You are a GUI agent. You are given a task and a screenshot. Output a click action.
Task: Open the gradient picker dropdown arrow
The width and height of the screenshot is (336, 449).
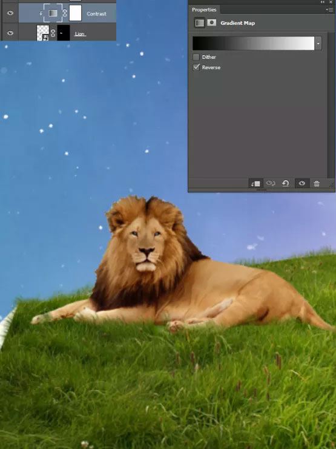pyautogui.click(x=318, y=43)
